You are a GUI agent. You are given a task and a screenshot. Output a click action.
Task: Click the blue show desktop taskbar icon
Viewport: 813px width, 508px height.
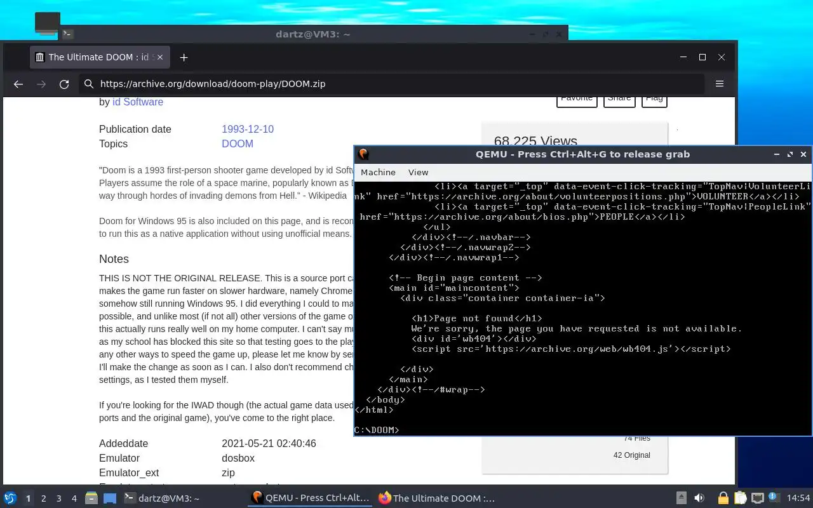[x=110, y=498]
